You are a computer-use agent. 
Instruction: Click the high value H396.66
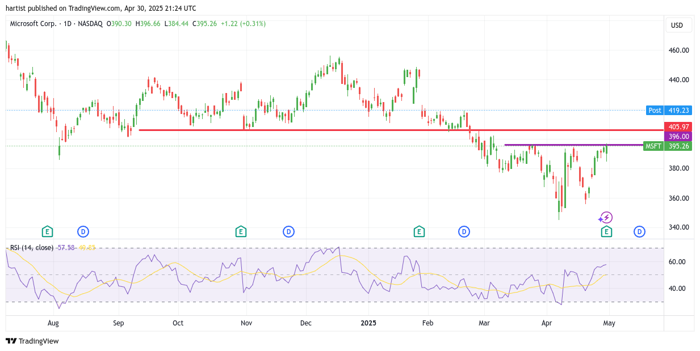click(148, 24)
